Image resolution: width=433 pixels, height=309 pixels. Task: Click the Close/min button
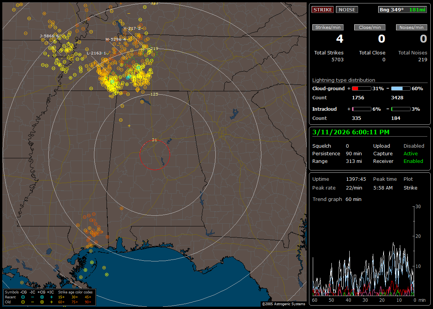point(370,27)
